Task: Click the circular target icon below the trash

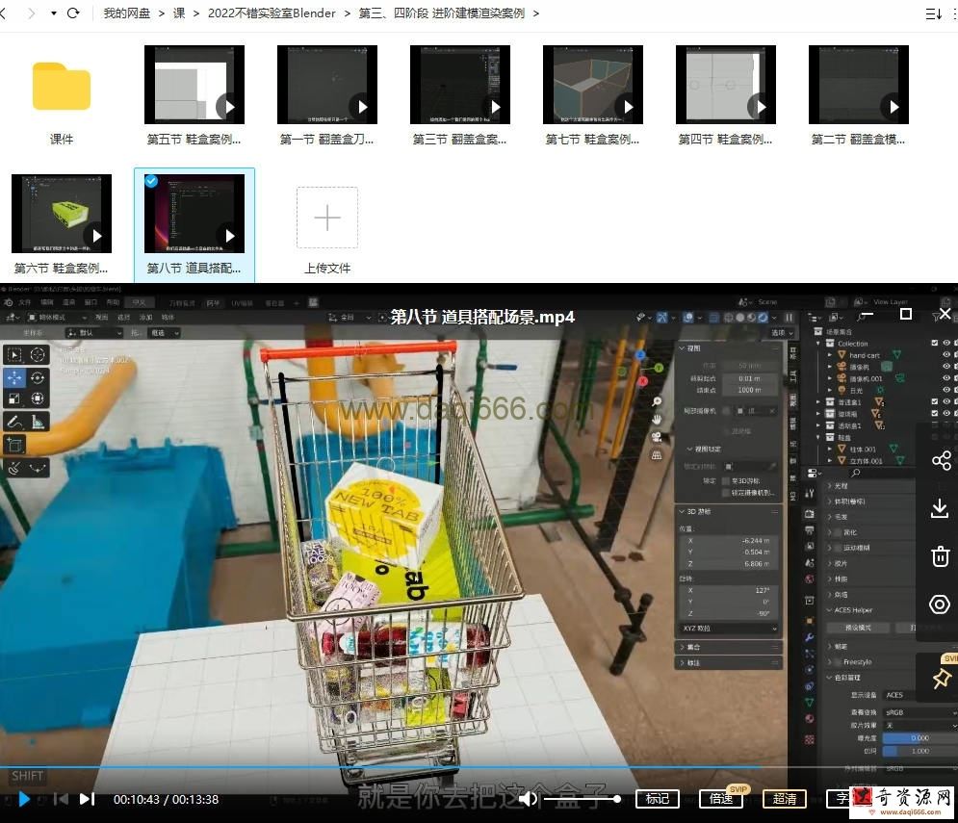Action: 940,604
